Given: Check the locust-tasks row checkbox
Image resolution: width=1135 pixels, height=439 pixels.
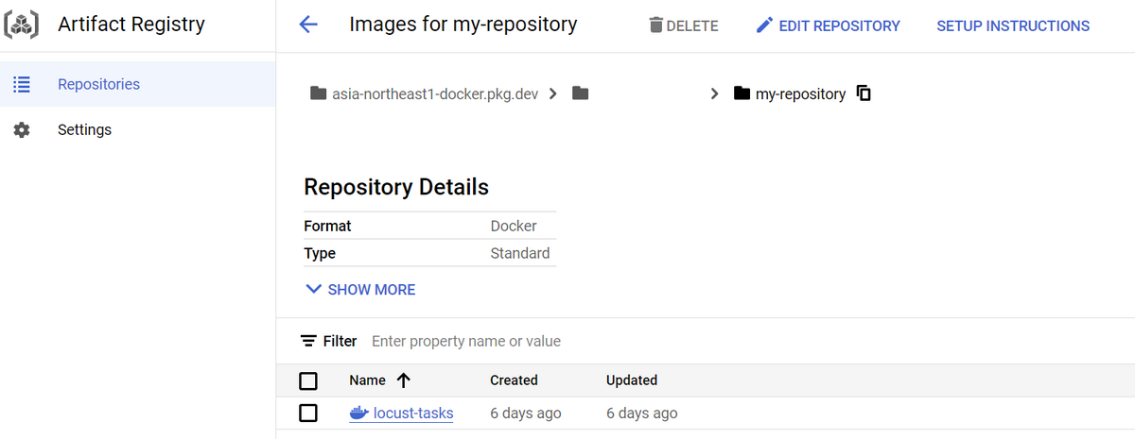Looking at the screenshot, I should coord(307,413).
